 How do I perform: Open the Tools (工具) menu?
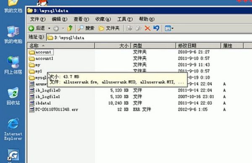[x=125, y=19]
